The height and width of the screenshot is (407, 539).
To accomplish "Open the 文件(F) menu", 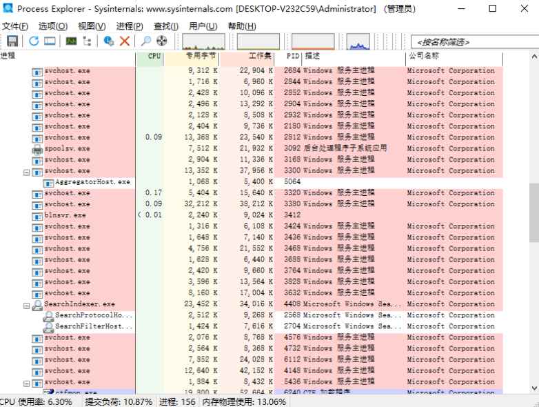I will (x=14, y=26).
